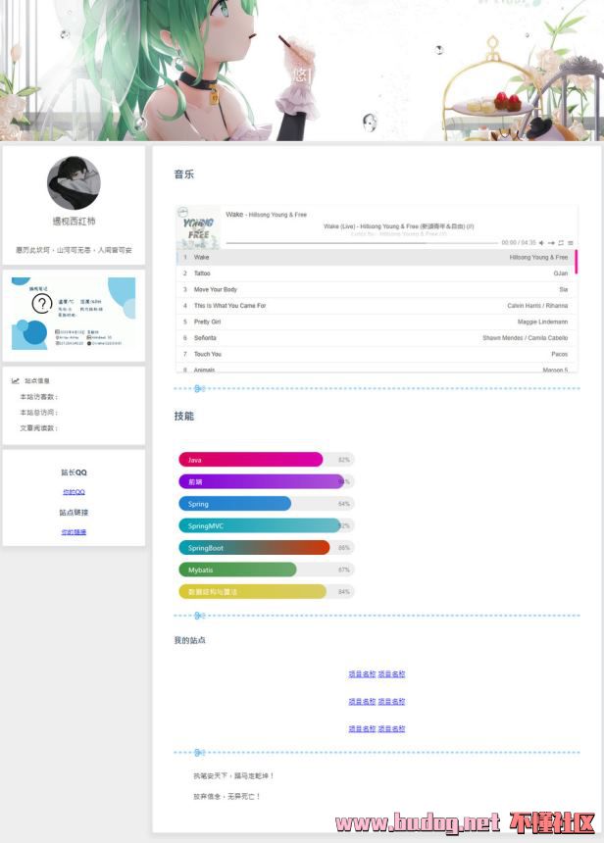Open the QQ link under 站长QQ
This screenshot has width=604, height=843.
pos(74,492)
